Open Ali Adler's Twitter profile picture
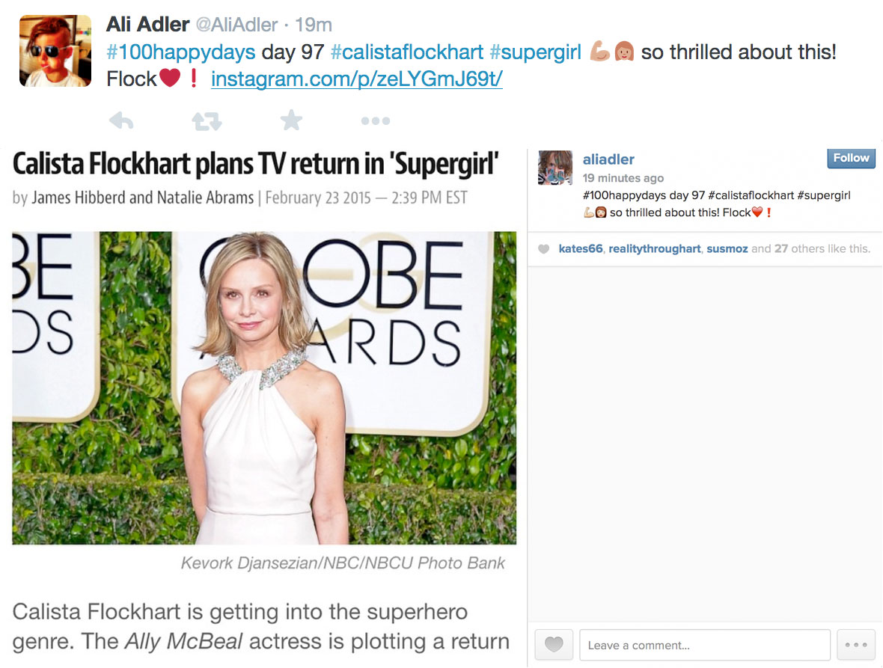The image size is (883, 668). click(55, 51)
